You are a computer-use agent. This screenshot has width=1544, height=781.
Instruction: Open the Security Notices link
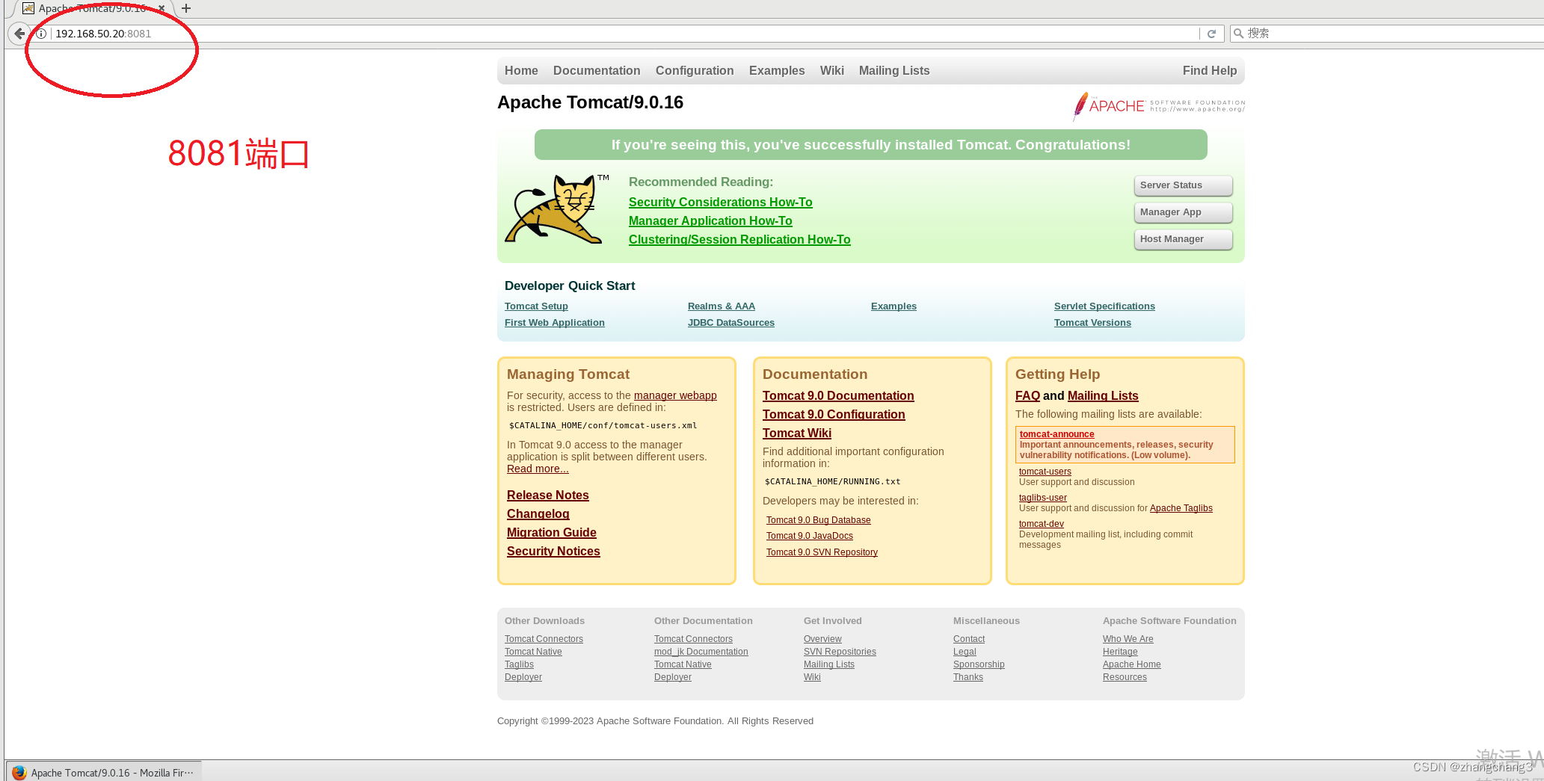tap(553, 551)
